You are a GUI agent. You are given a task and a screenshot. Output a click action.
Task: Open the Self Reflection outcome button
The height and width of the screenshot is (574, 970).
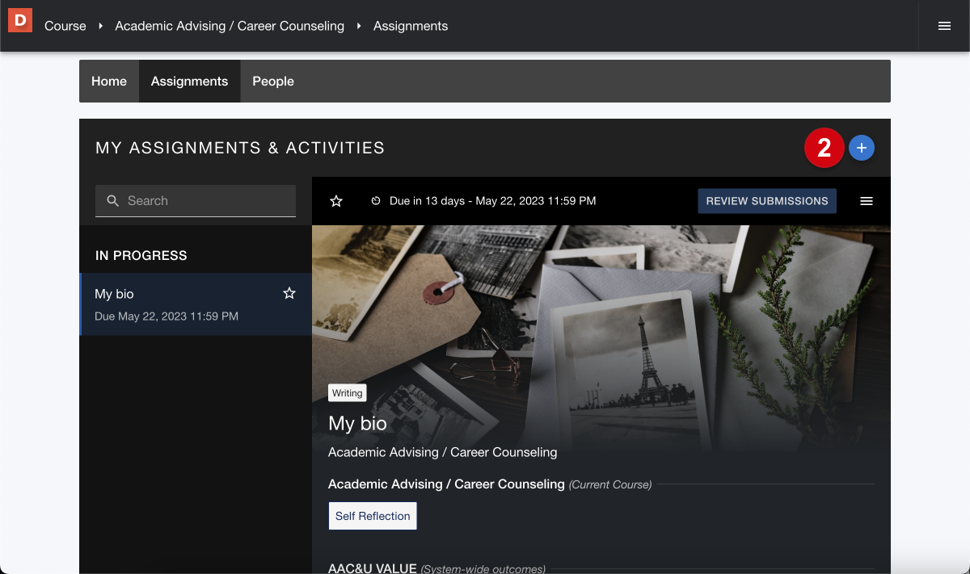[x=372, y=515]
